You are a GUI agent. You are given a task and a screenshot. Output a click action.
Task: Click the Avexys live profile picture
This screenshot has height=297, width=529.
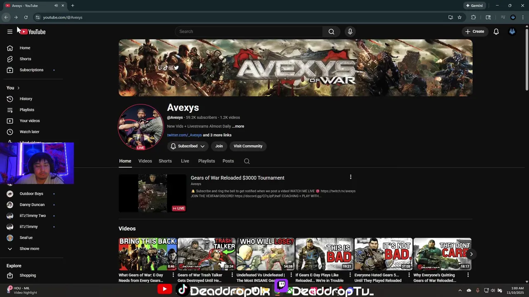click(141, 127)
